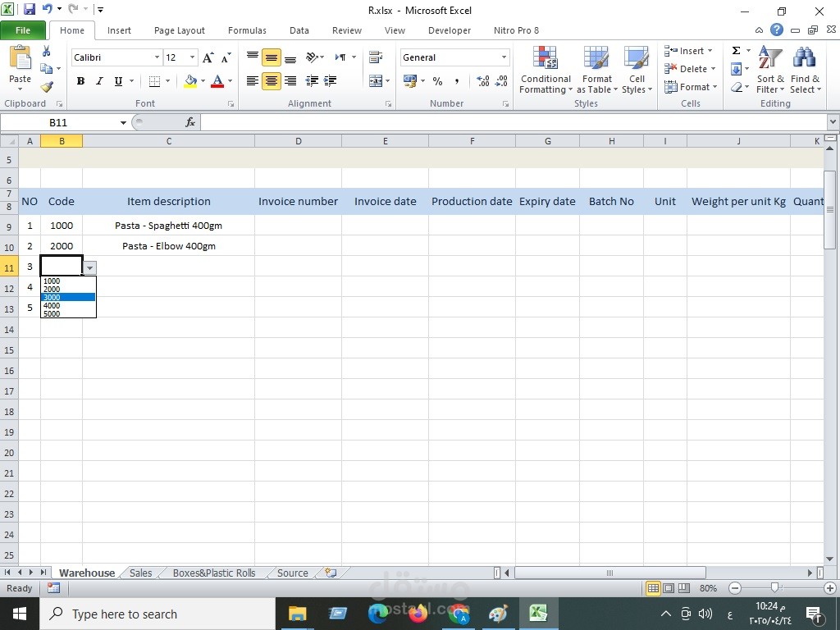Click Format button in Cells group

pyautogui.click(x=691, y=87)
